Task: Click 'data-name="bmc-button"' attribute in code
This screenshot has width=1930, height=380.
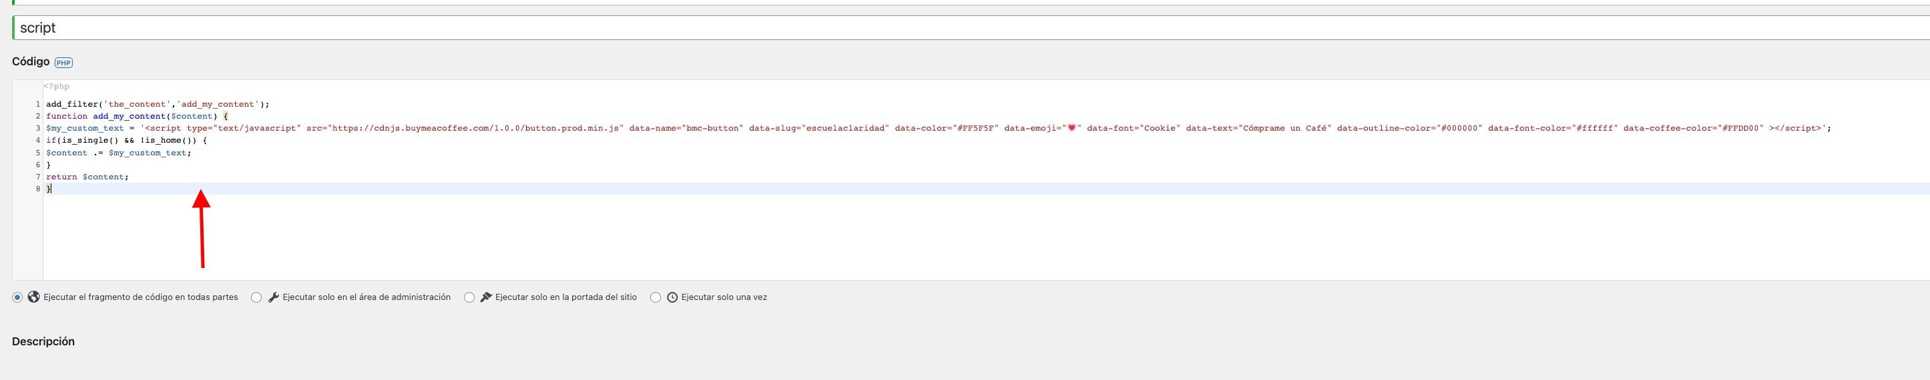Action: pos(686,128)
